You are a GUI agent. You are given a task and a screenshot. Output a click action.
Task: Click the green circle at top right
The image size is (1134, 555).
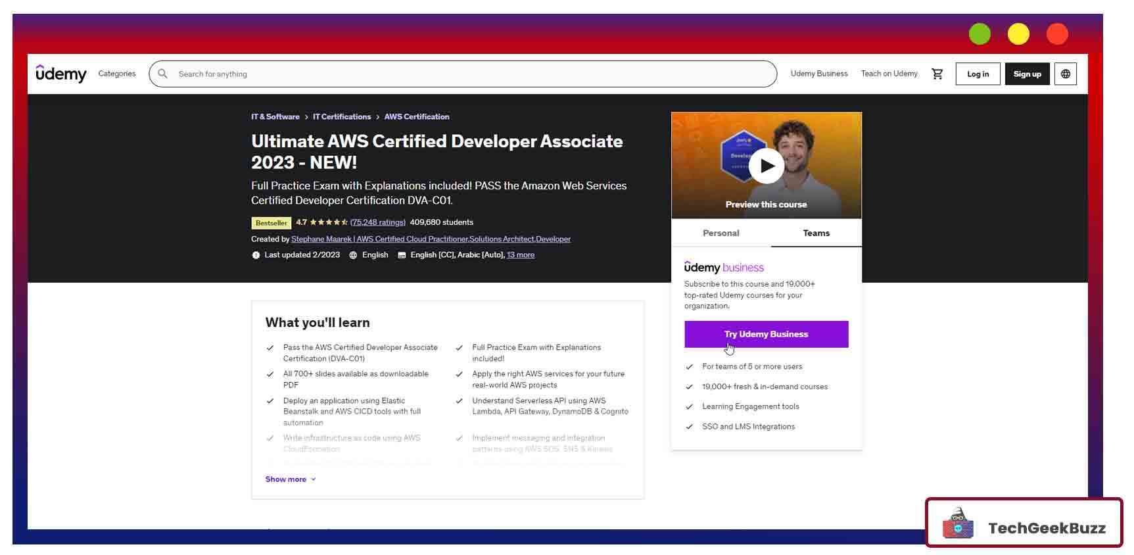tap(979, 34)
